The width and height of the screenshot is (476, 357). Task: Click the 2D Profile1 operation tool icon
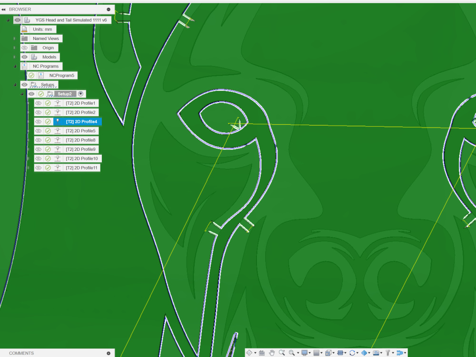point(58,103)
